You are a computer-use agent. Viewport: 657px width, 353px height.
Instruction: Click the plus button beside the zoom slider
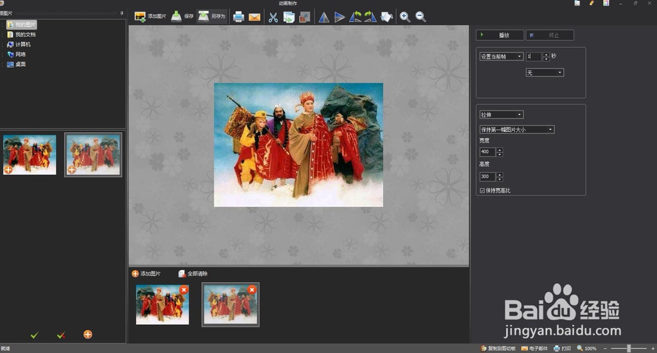(653, 348)
